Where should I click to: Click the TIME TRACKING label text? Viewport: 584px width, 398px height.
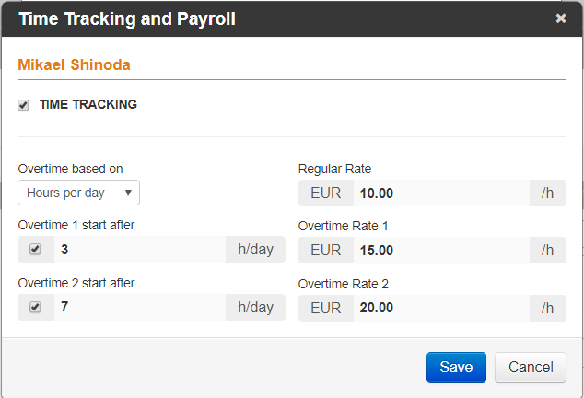[88, 104]
